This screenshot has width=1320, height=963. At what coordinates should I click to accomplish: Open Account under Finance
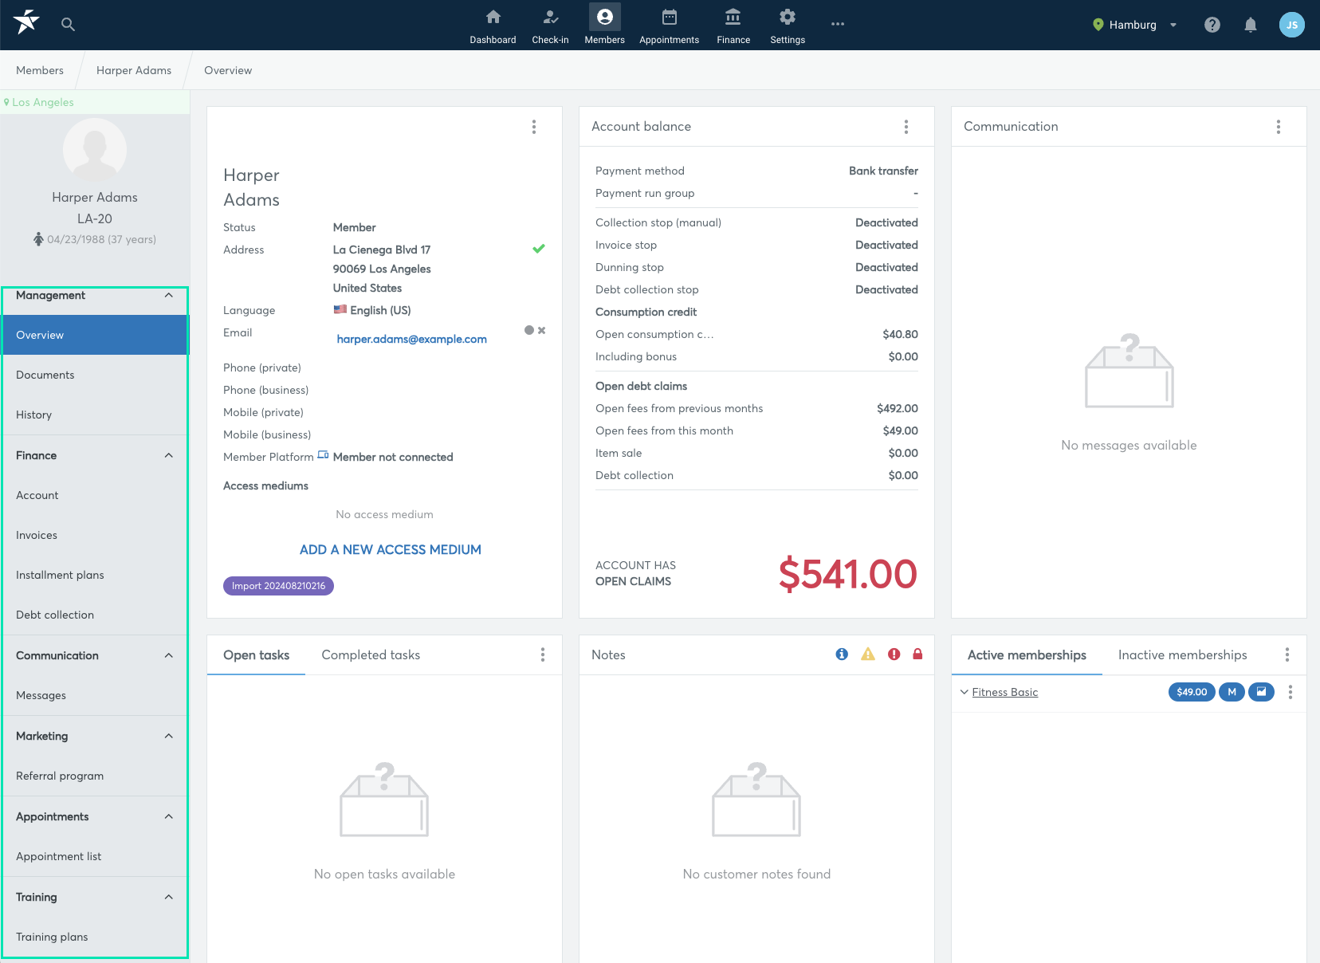point(95,495)
